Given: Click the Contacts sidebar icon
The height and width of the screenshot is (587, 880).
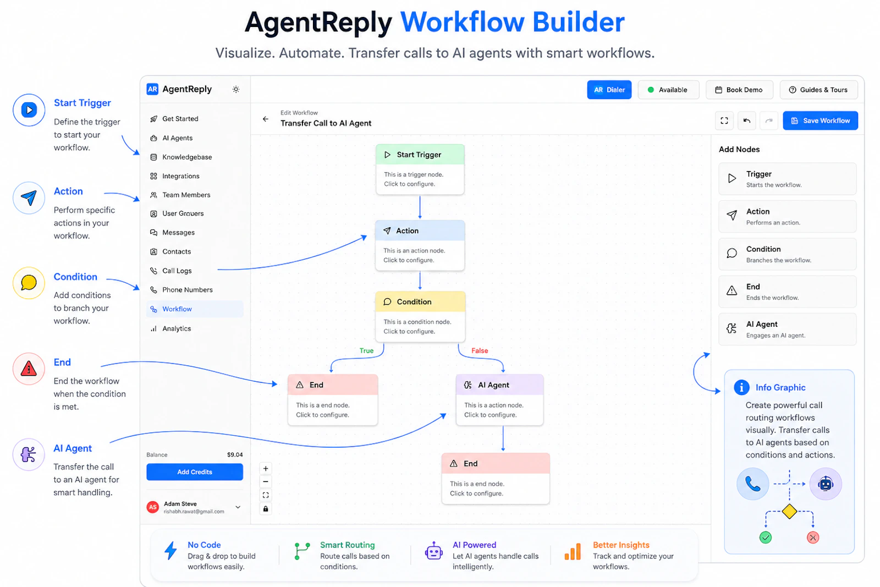Looking at the screenshot, I should (154, 251).
